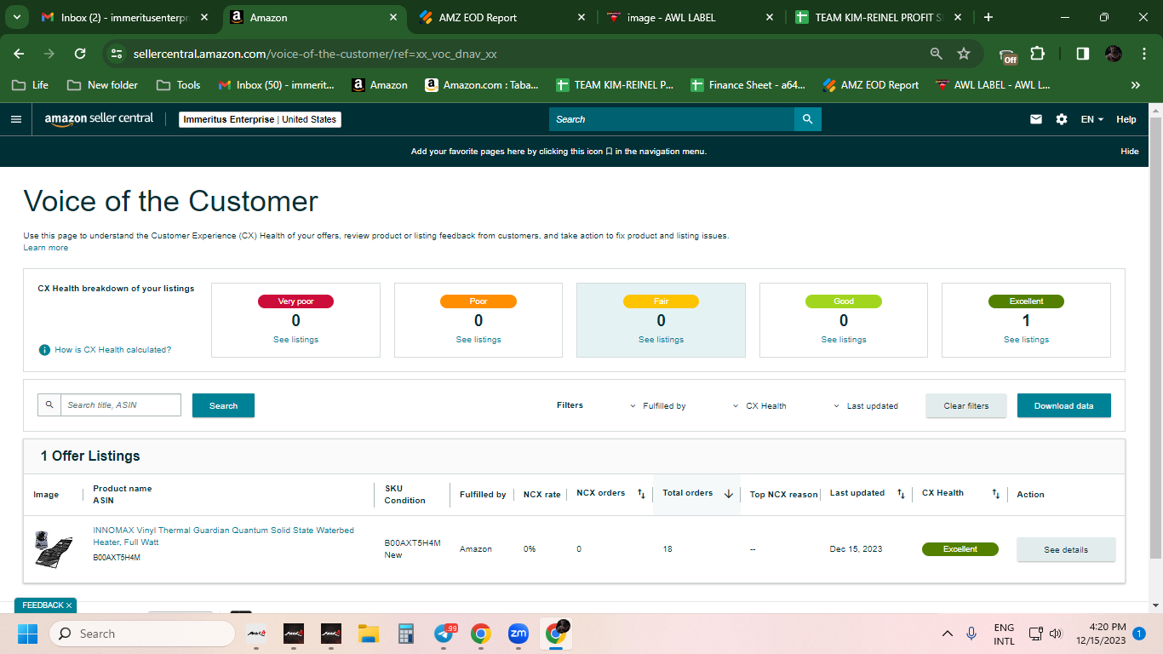Open the Windows Start menu
1163x654 pixels.
[28, 634]
